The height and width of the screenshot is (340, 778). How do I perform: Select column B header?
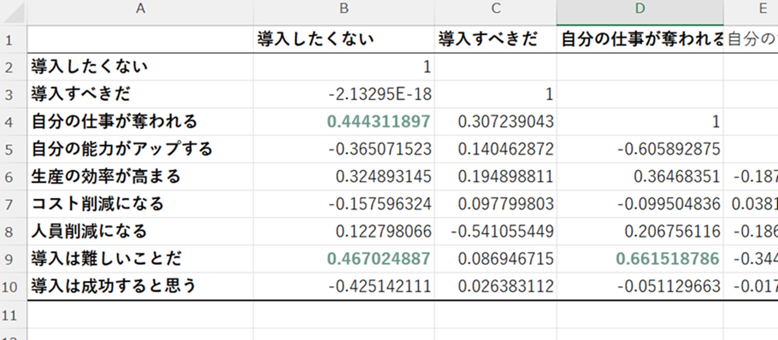344,9
